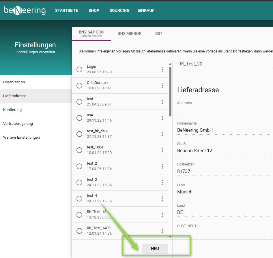
Task: Open Weitere Einstellungen in the sidebar
Action: tap(36, 138)
